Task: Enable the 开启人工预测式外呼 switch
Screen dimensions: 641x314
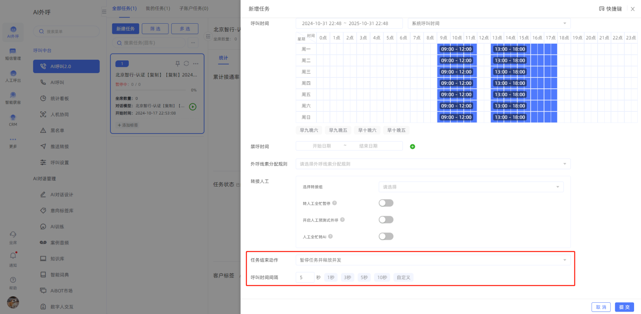Action: [x=386, y=220]
